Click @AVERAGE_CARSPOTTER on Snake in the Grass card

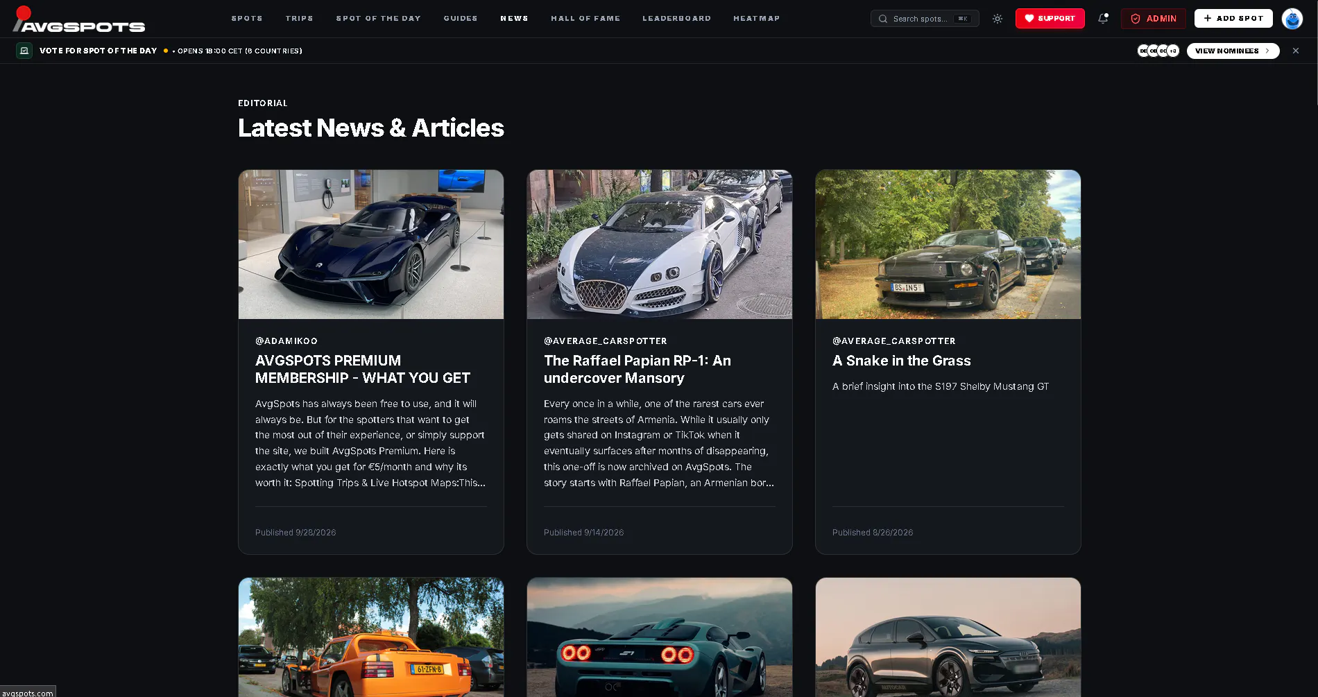point(894,341)
